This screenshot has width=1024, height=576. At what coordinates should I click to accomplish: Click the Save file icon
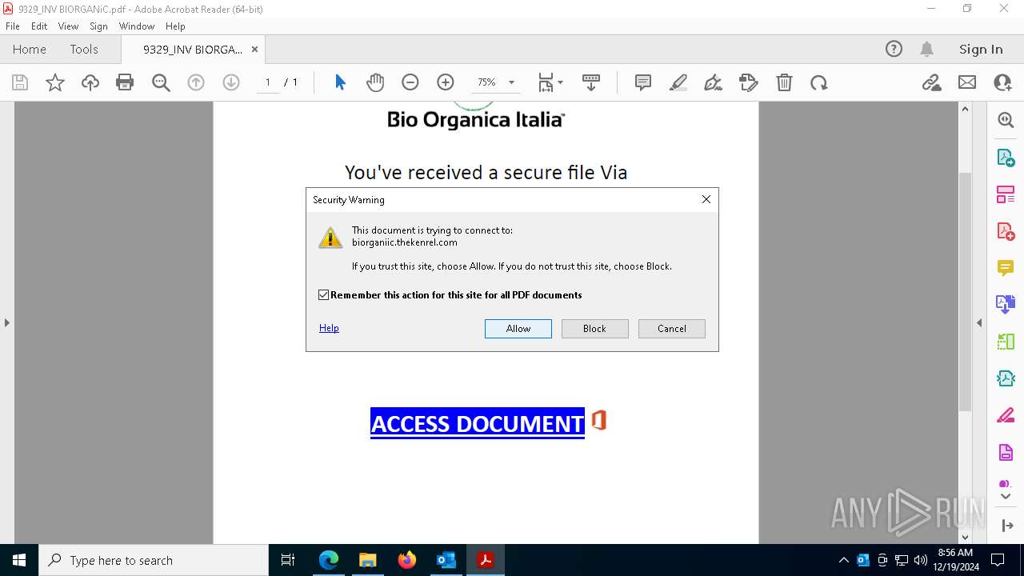tap(20, 82)
